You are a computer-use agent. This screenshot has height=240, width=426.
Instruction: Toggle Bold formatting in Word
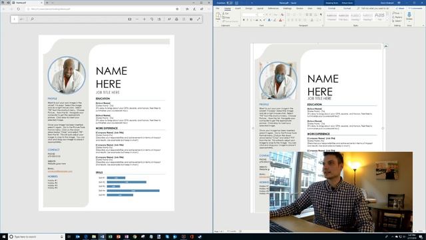click(x=244, y=20)
